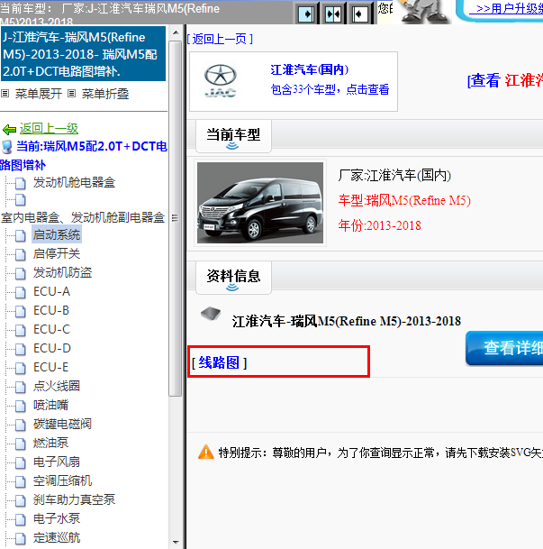Click the page icon beside 启动系统
Image resolution: width=543 pixels, height=549 pixels.
(x=21, y=235)
